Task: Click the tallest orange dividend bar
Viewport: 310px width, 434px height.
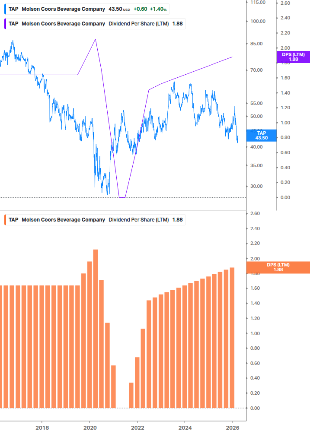Action: coord(95,329)
